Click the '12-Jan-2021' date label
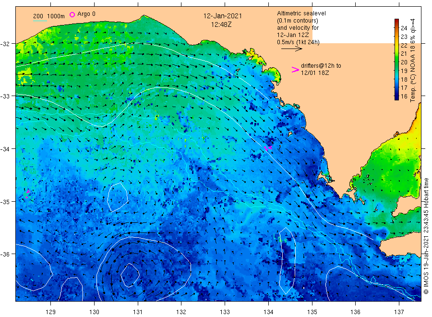Screen dimensions: 432x317 tap(222, 16)
